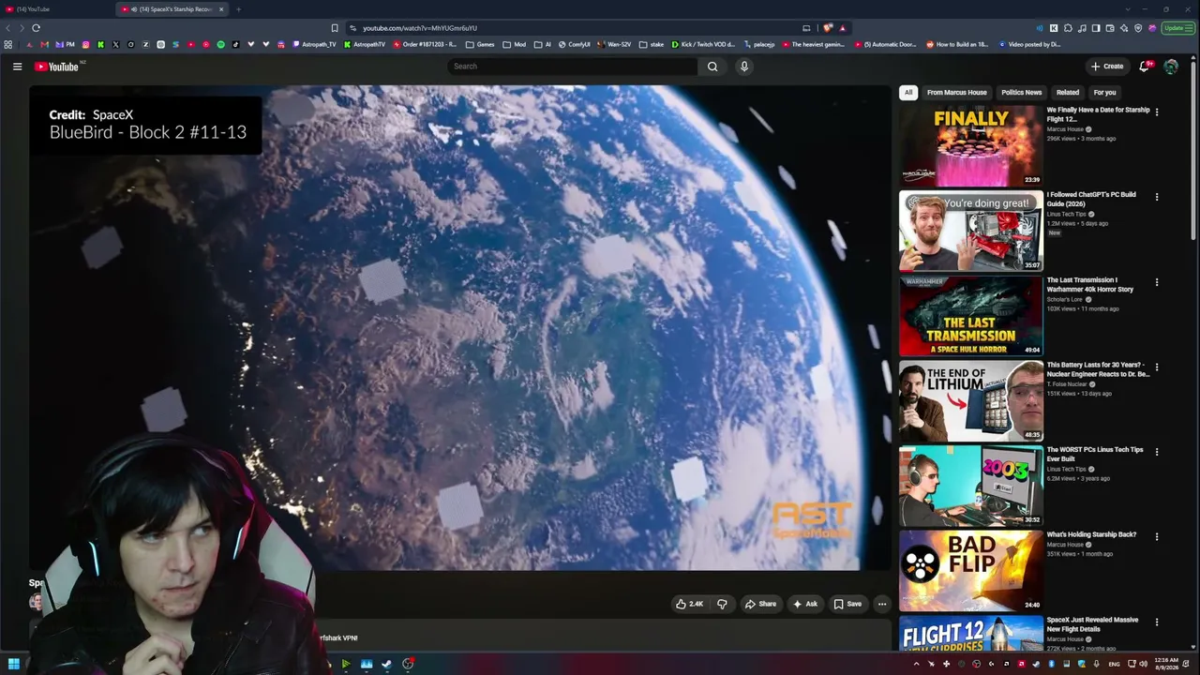Viewport: 1200px width, 675px height.
Task: Open options for The Last Transmission video
Action: 1157,282
